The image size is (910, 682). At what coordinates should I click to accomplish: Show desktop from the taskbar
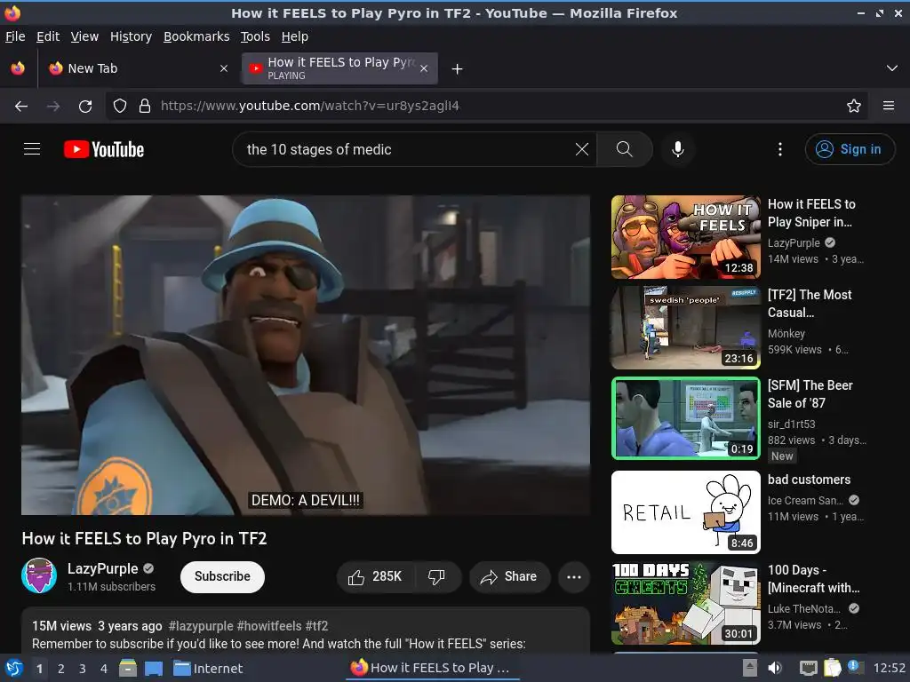coord(154,668)
